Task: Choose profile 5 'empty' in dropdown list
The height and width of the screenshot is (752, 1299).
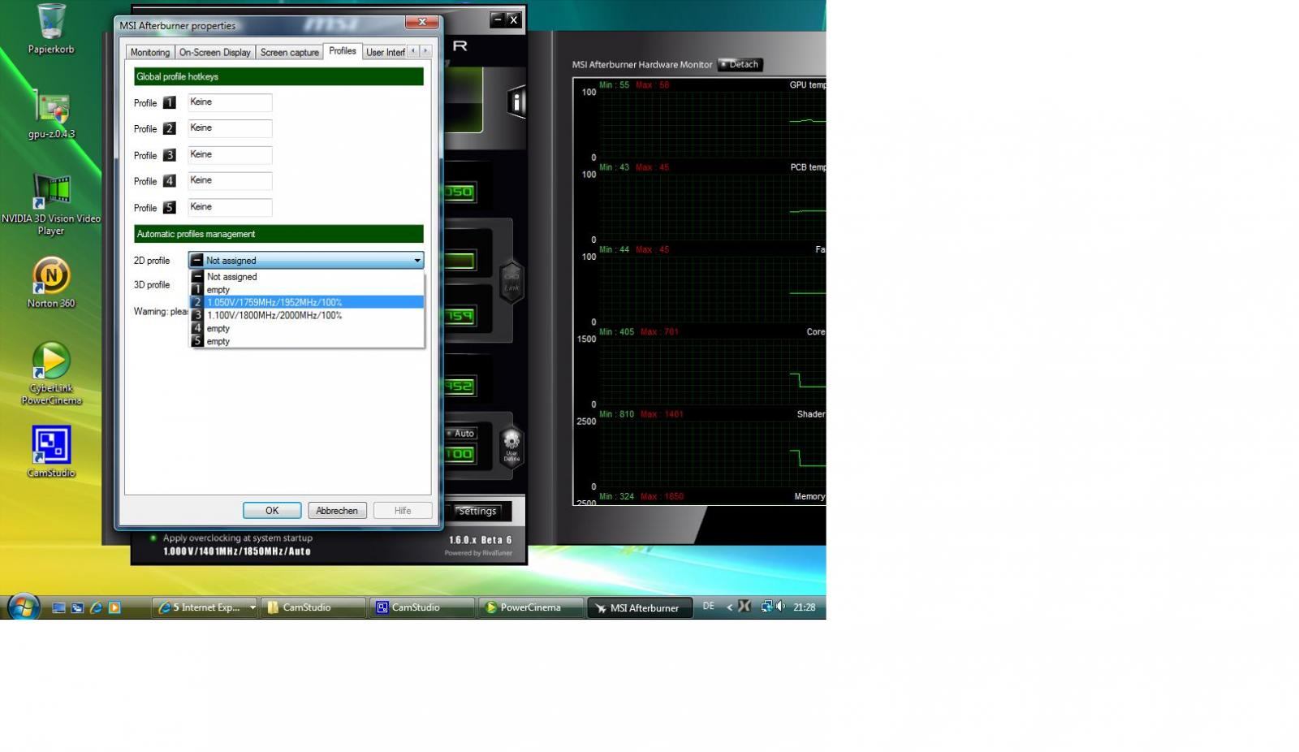Action: click(307, 341)
